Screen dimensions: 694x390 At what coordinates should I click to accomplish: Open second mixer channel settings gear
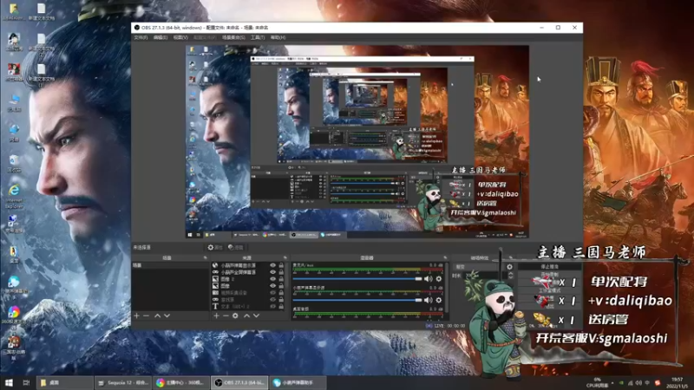click(x=439, y=300)
